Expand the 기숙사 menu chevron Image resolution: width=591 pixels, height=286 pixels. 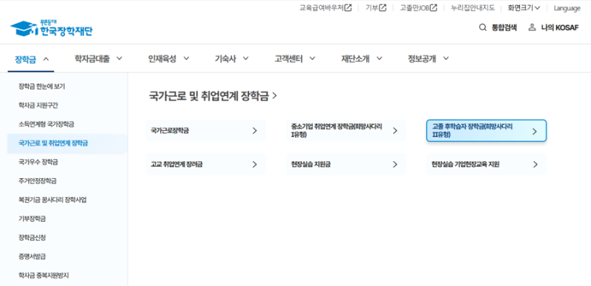pos(246,58)
